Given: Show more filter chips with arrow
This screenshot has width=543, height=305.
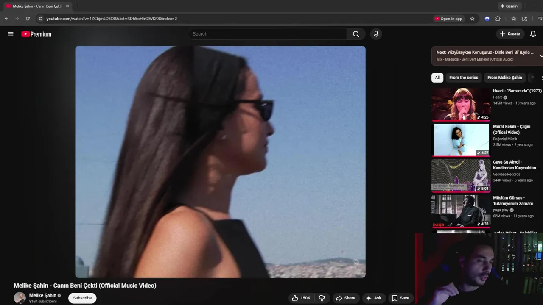Looking at the screenshot, I should [x=541, y=78].
